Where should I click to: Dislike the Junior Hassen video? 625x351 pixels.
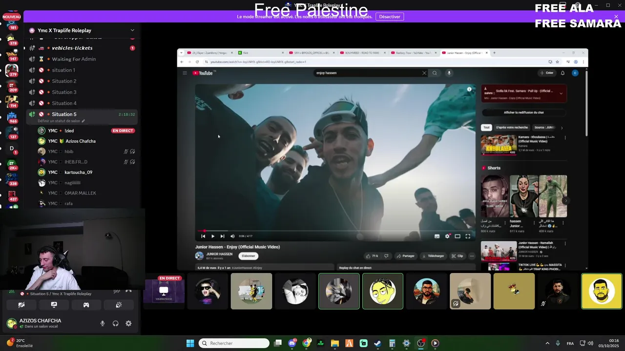coord(386,256)
